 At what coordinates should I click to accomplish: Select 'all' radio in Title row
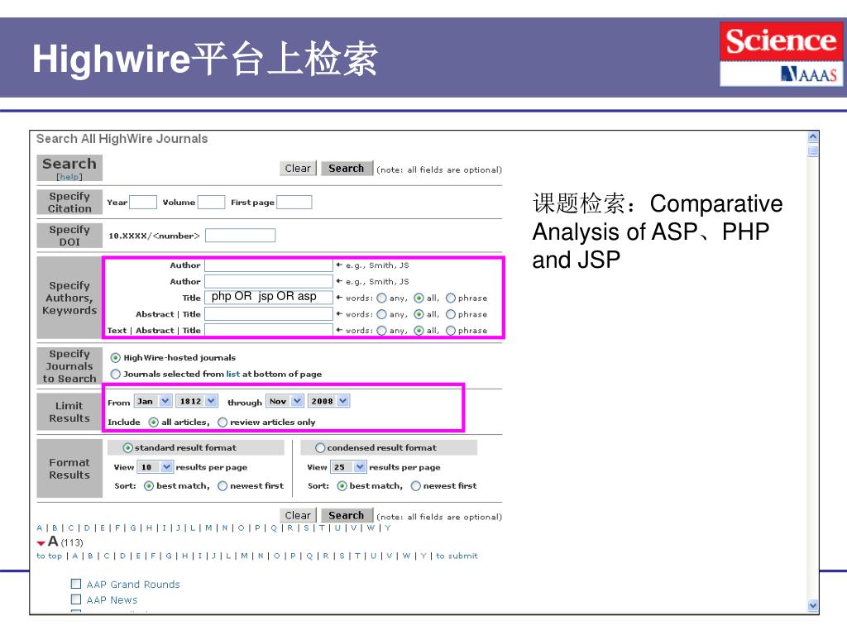pyautogui.click(x=419, y=298)
